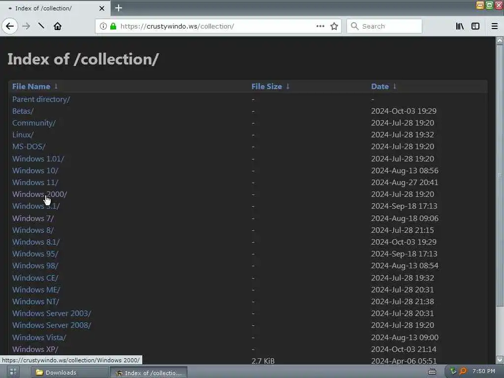The height and width of the screenshot is (378, 504).
Task: Open the Windows 10/ folder
Action: [35, 171]
